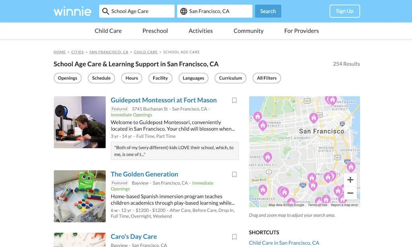Save Caro's Day Care with bookmark
This screenshot has height=247, width=412.
(234, 237)
